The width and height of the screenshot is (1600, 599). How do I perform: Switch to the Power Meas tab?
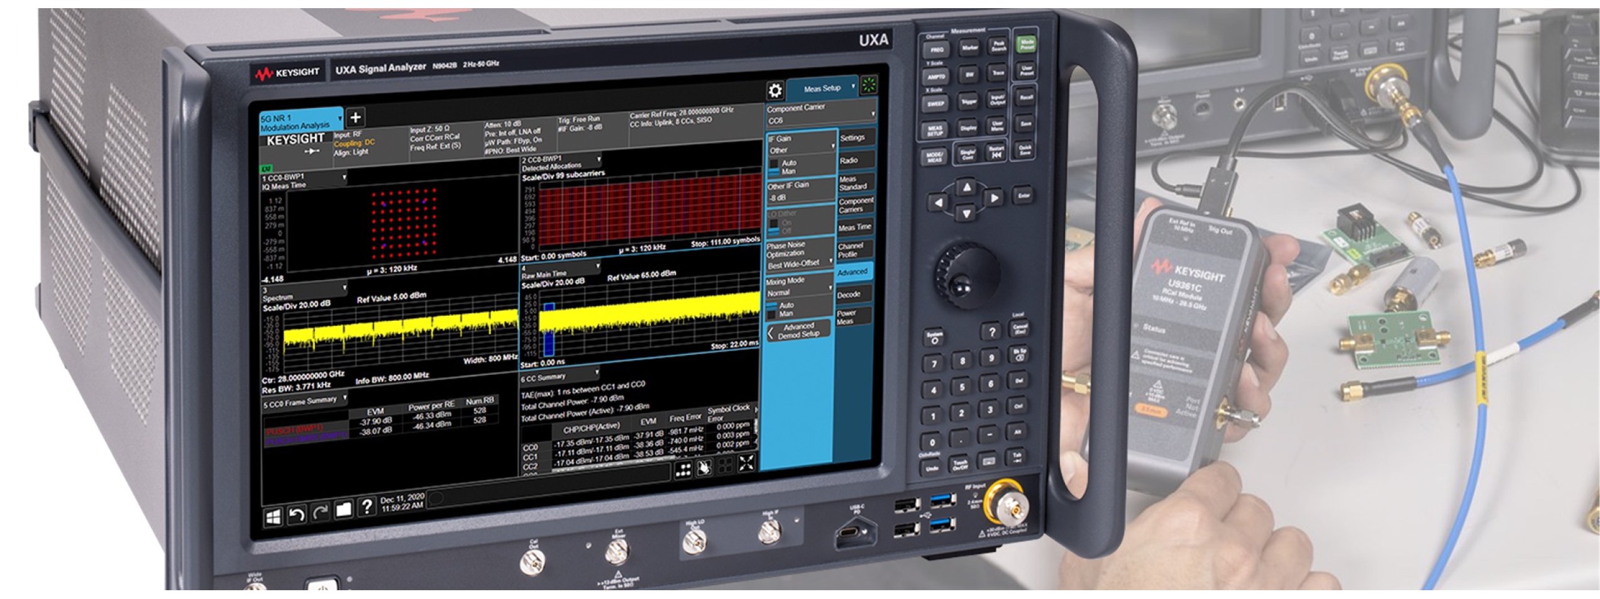coord(852,316)
